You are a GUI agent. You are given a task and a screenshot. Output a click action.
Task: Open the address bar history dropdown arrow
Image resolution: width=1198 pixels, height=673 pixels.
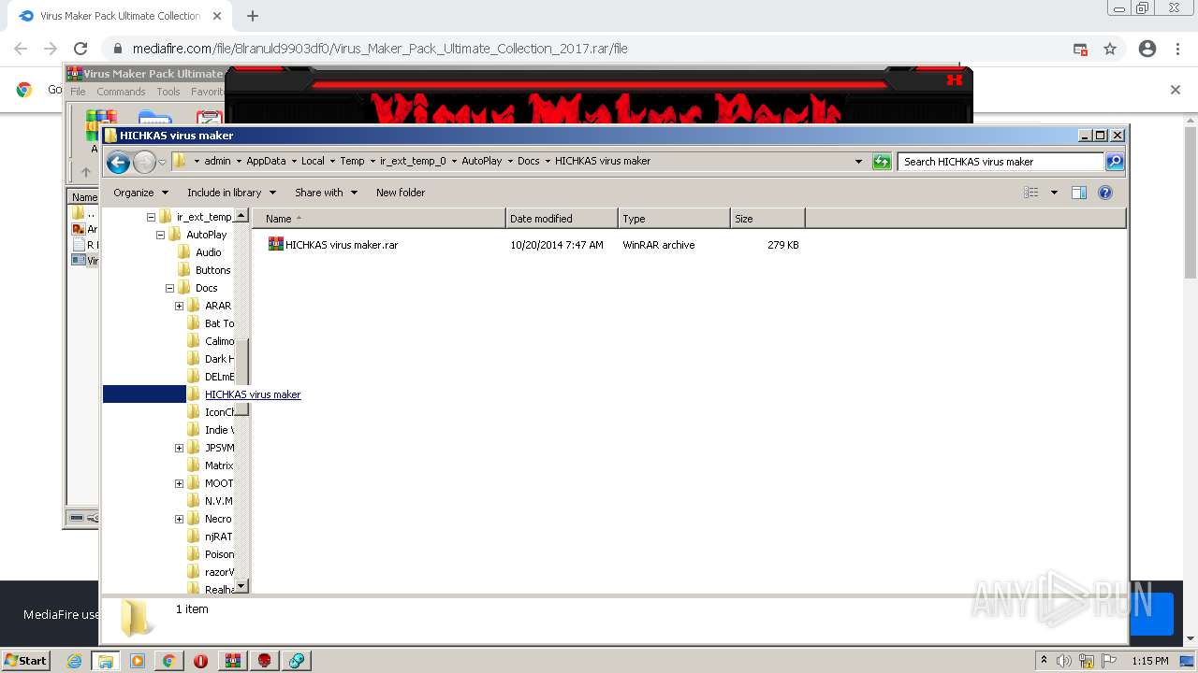click(x=859, y=162)
